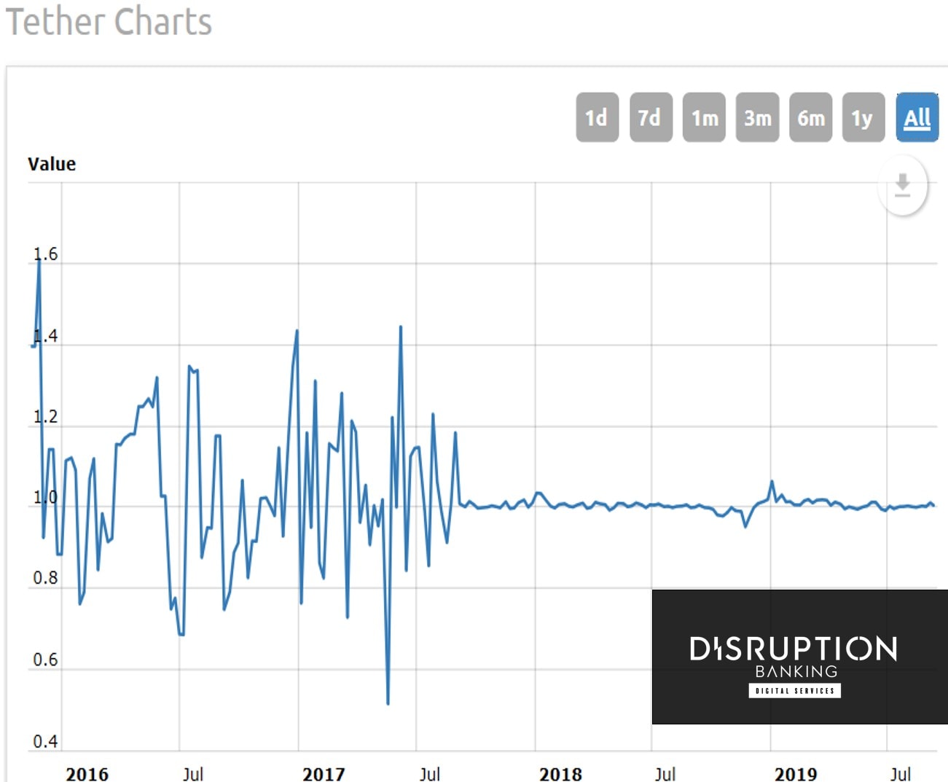
Task: Select the 6m time range option
Action: [810, 117]
